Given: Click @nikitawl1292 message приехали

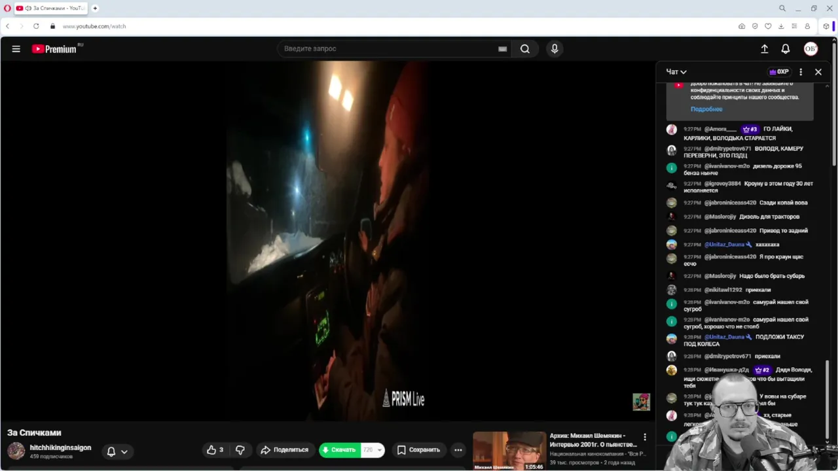Looking at the screenshot, I should [740, 290].
